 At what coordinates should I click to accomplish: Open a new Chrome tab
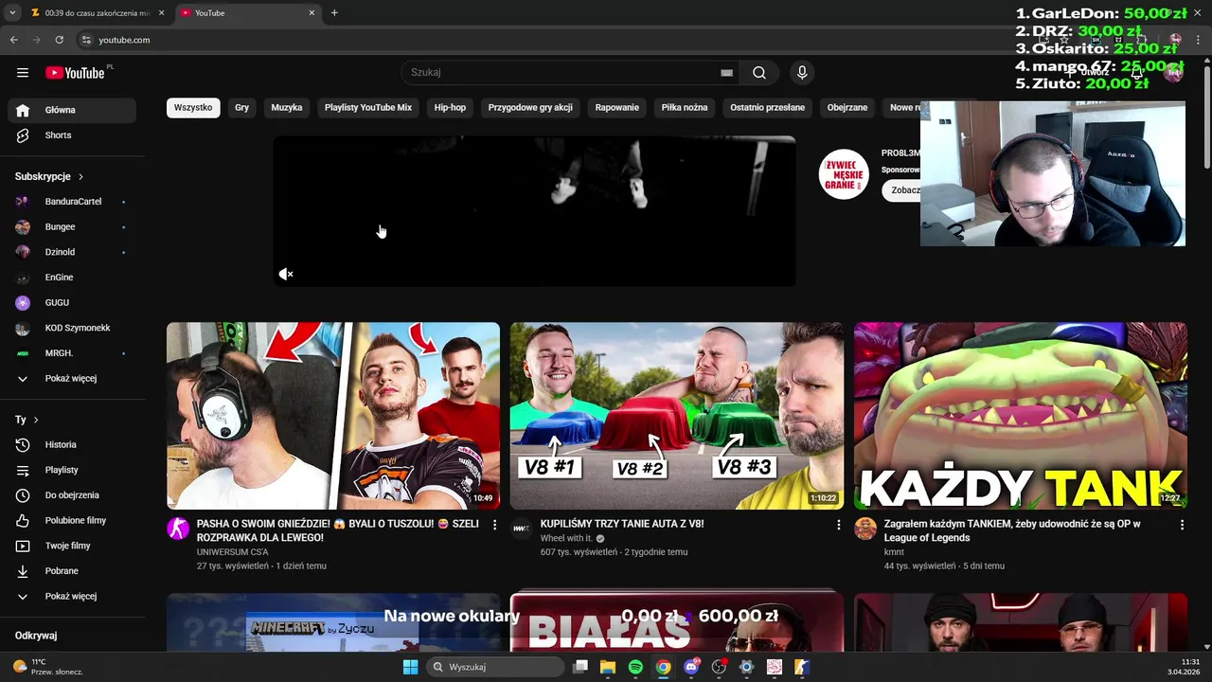pyautogui.click(x=334, y=13)
